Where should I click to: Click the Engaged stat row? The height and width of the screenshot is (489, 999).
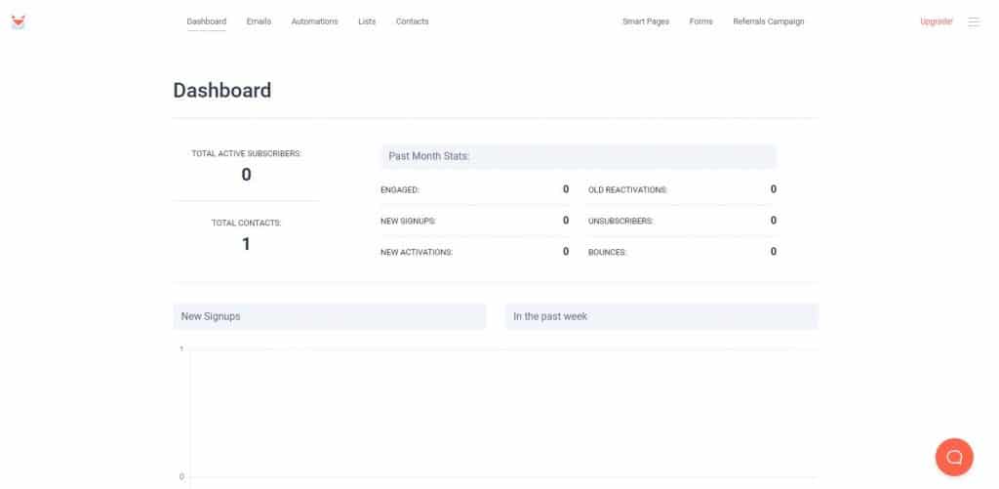[x=474, y=189]
